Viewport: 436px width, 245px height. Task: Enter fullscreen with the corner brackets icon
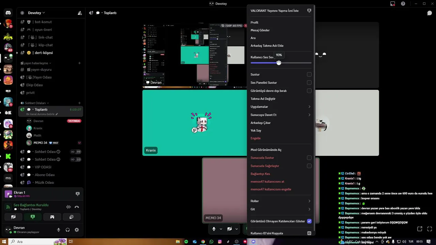[x=430, y=229]
